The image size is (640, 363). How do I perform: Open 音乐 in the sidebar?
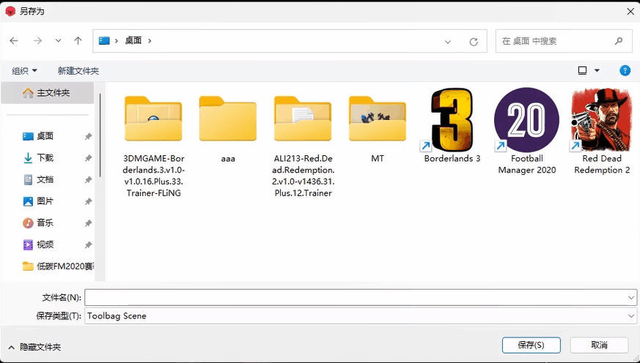pos(45,223)
